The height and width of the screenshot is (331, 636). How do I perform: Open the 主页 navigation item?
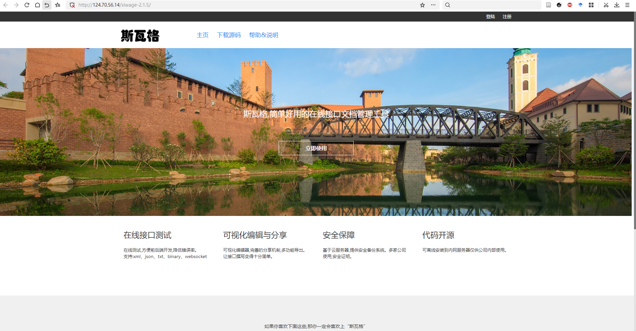[203, 35]
